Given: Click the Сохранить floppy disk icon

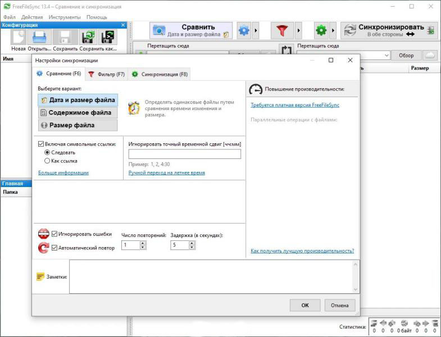Looking at the screenshot, I should pos(65,37).
